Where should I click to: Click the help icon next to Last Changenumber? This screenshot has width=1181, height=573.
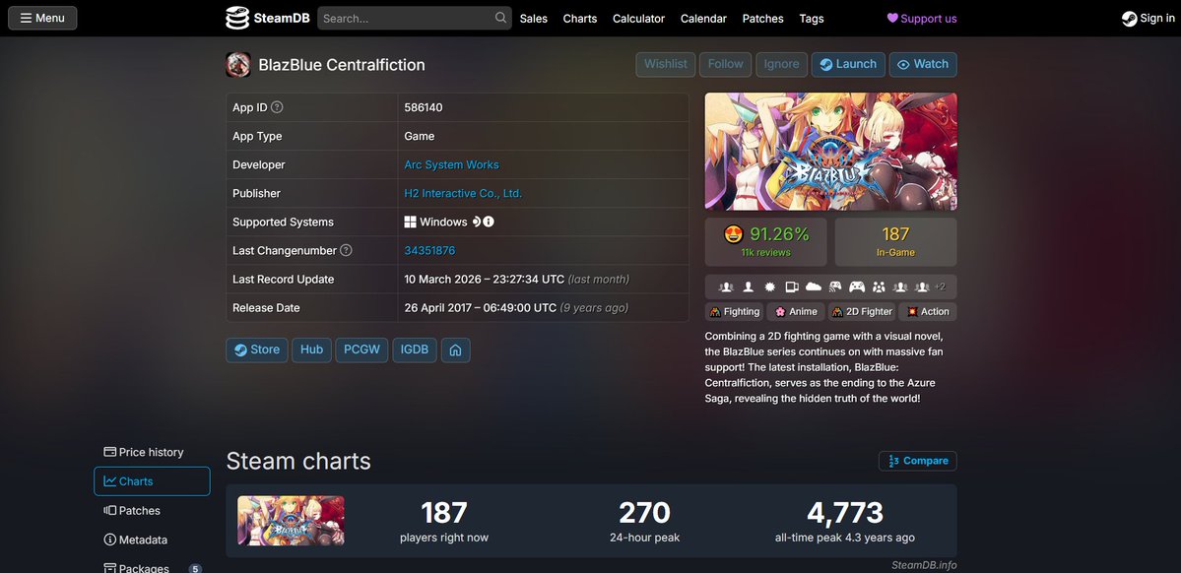point(346,250)
